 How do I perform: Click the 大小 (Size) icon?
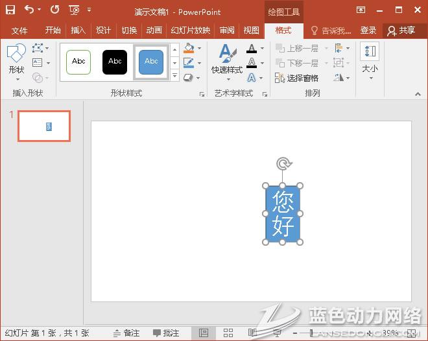coord(370,60)
